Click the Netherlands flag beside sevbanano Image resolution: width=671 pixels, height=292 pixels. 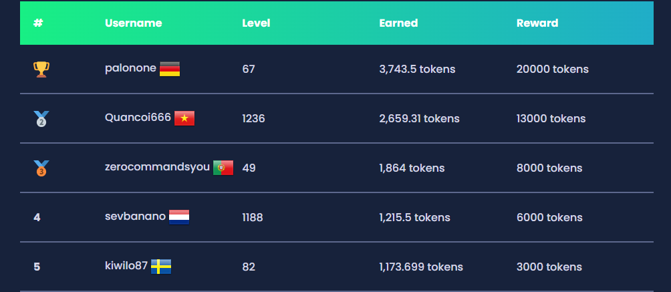[x=179, y=217]
